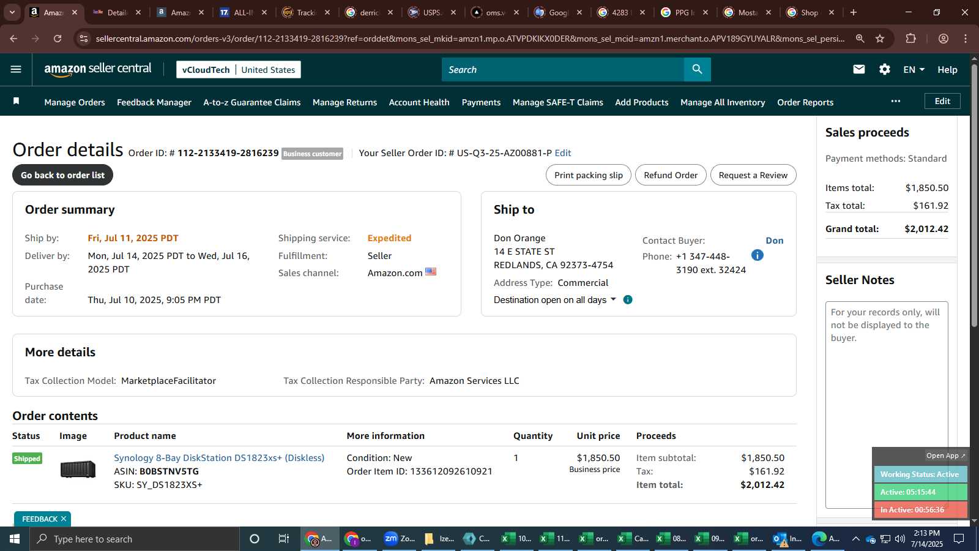
Task: Go to Payments menu item
Action: coord(481,102)
